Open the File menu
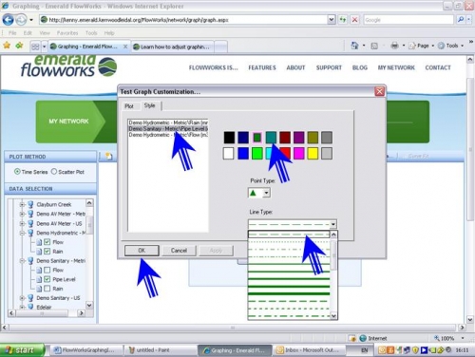475x357 pixels. (x=12, y=33)
